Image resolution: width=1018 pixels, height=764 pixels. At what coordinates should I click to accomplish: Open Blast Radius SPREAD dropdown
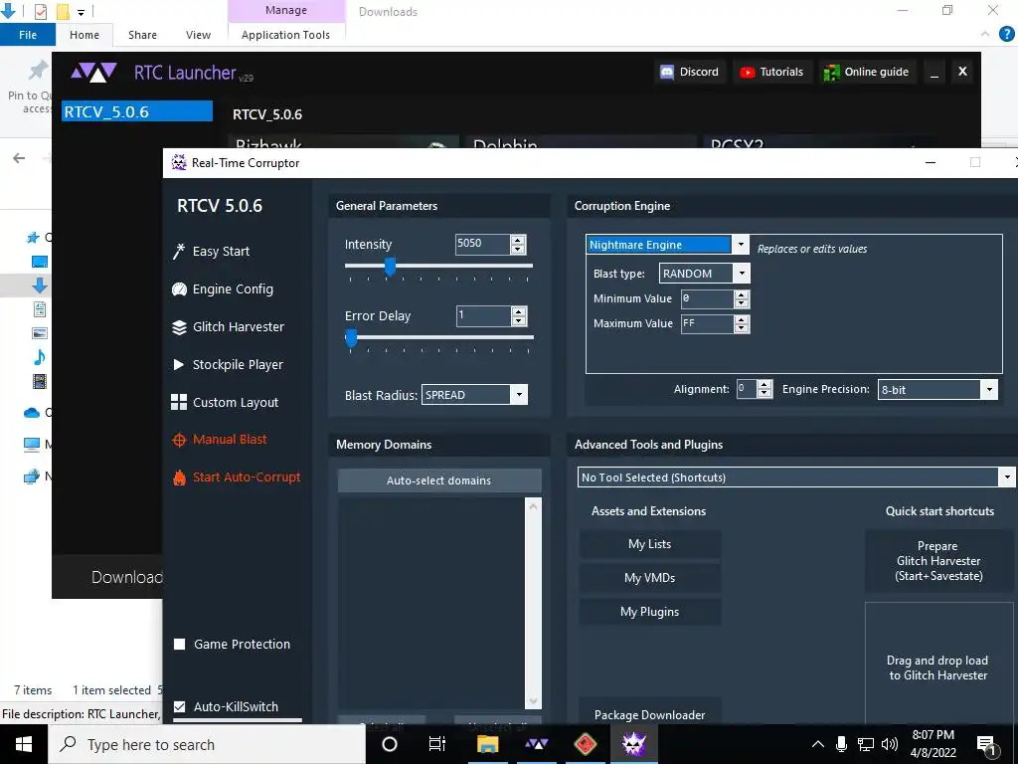[519, 395]
